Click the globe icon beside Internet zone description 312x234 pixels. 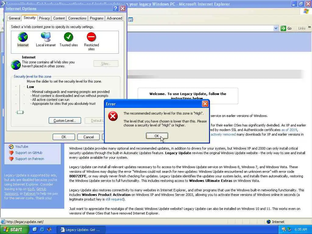click(16, 65)
